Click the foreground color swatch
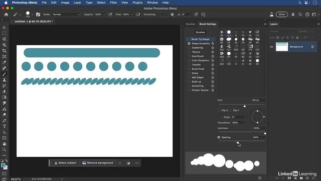321x181 pixels. tap(3, 165)
